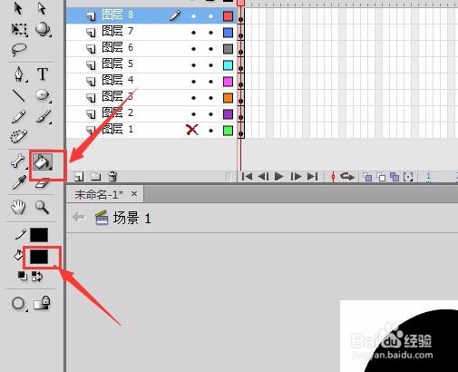Select the Line tool

(x=19, y=95)
